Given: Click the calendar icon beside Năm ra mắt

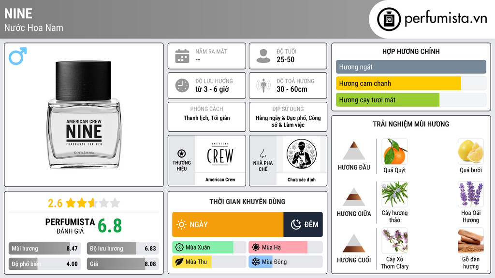Looking at the screenshot, I should click(182, 56).
